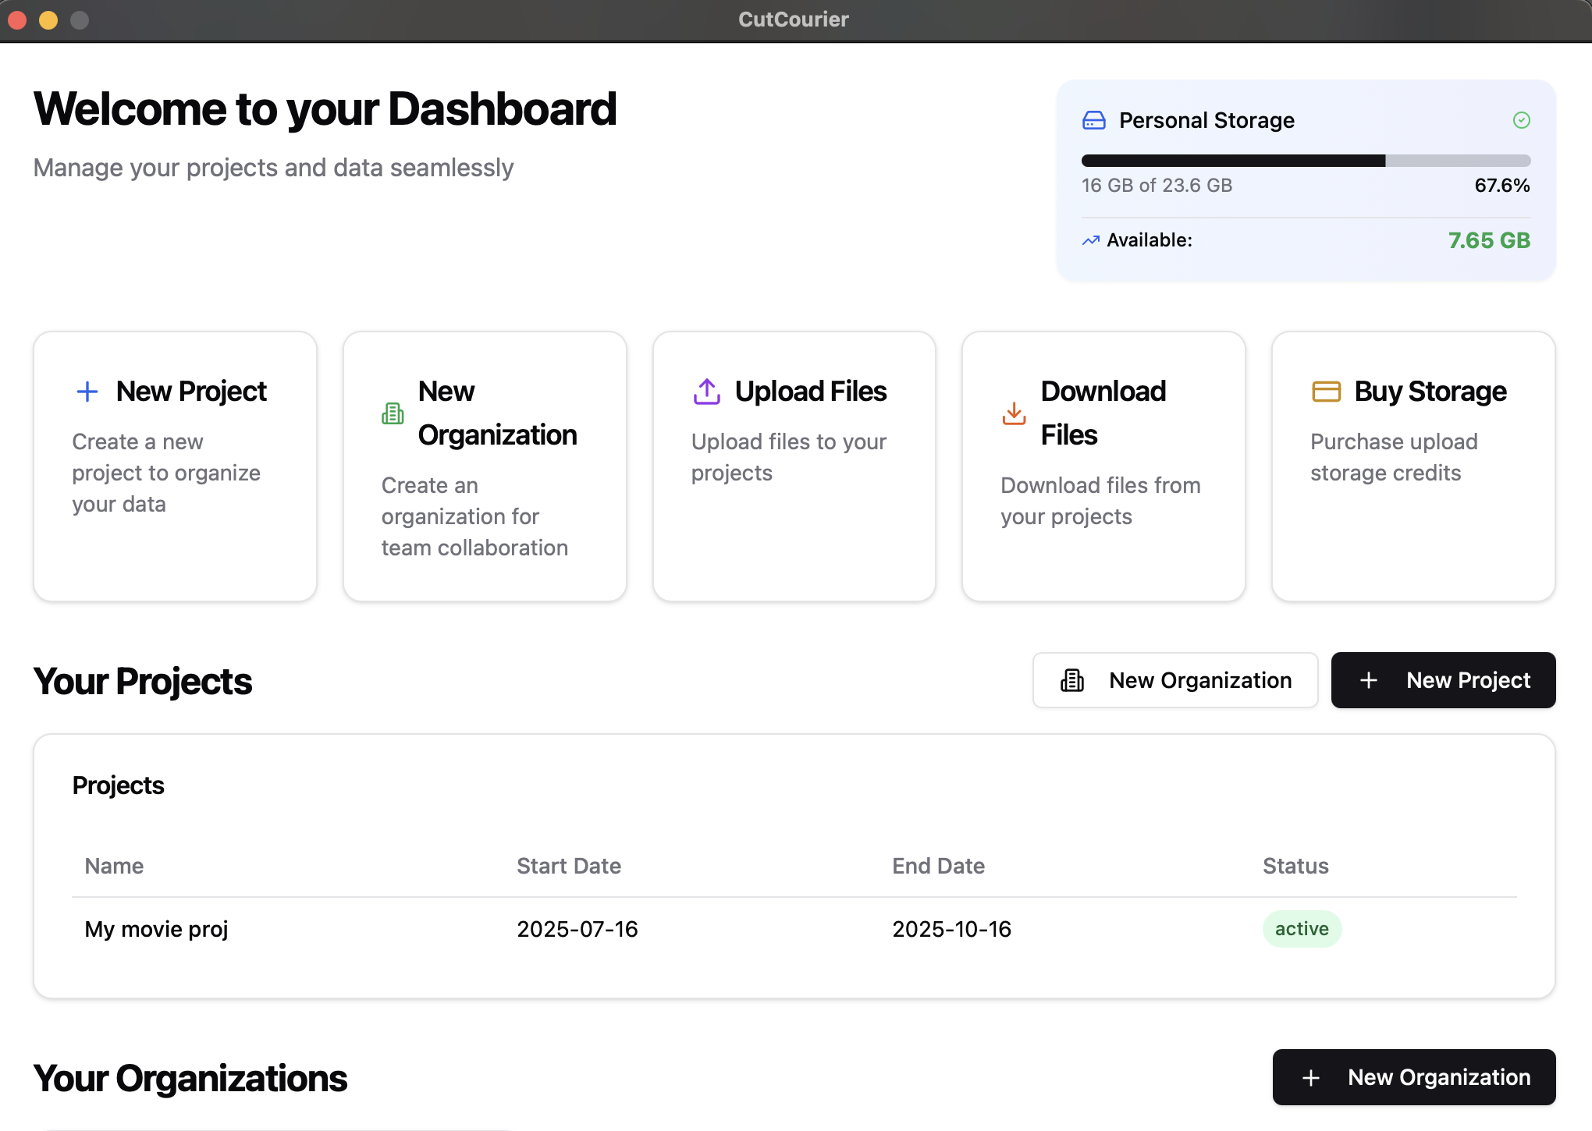The height and width of the screenshot is (1131, 1592).
Task: Click the purple upload arrow icon
Action: coord(707,392)
